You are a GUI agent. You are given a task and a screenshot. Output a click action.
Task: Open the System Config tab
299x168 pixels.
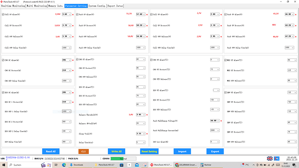(x=97, y=6)
